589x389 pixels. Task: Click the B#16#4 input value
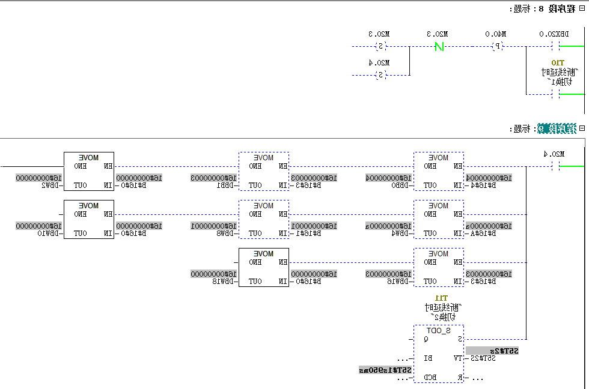(483, 185)
